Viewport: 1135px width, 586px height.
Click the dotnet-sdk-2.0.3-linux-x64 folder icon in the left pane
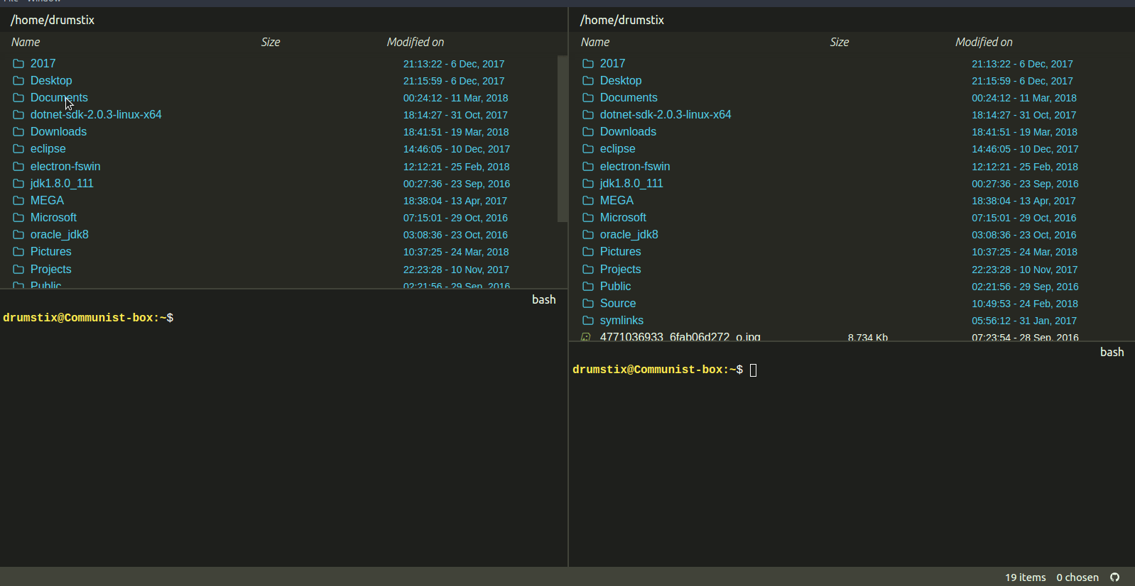pyautogui.click(x=18, y=115)
